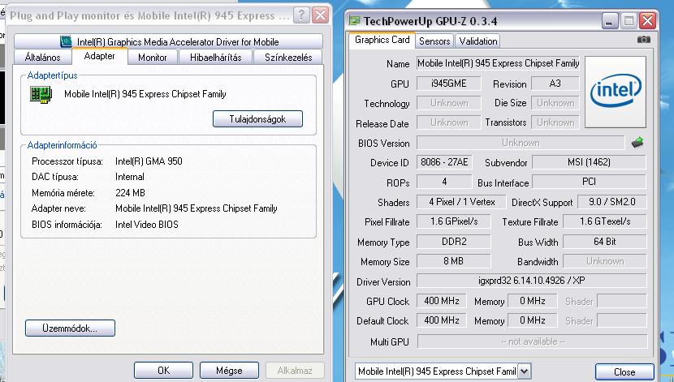
Task: Click the Default Clock 400 MHz field
Action: (442, 320)
